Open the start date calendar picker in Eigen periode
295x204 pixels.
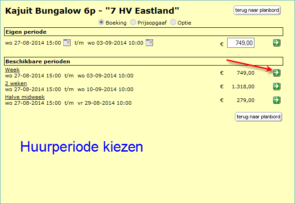pyautogui.click(x=67, y=43)
